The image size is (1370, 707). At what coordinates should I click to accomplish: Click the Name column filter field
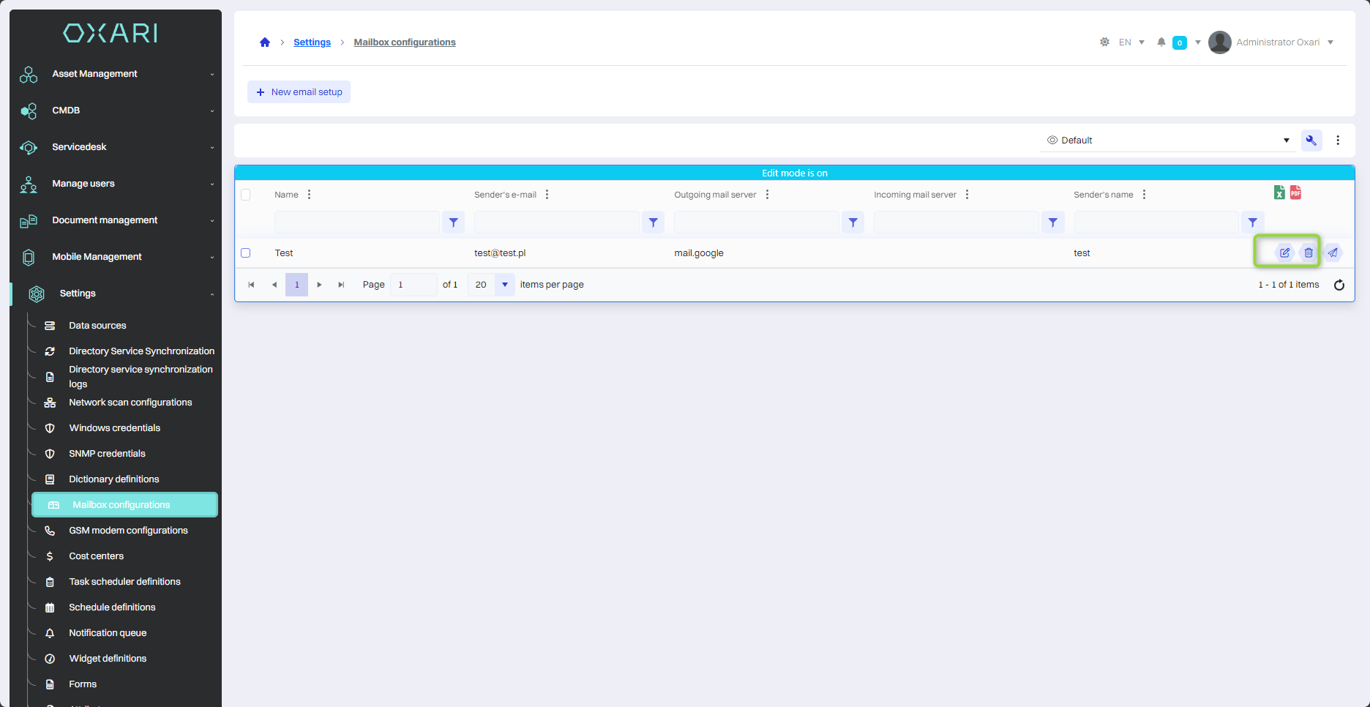[356, 222]
